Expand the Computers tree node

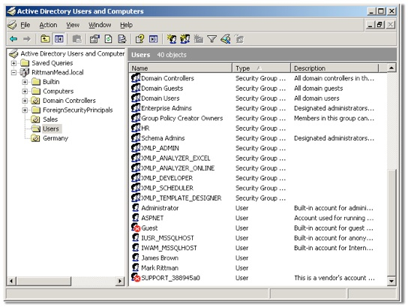(25, 92)
